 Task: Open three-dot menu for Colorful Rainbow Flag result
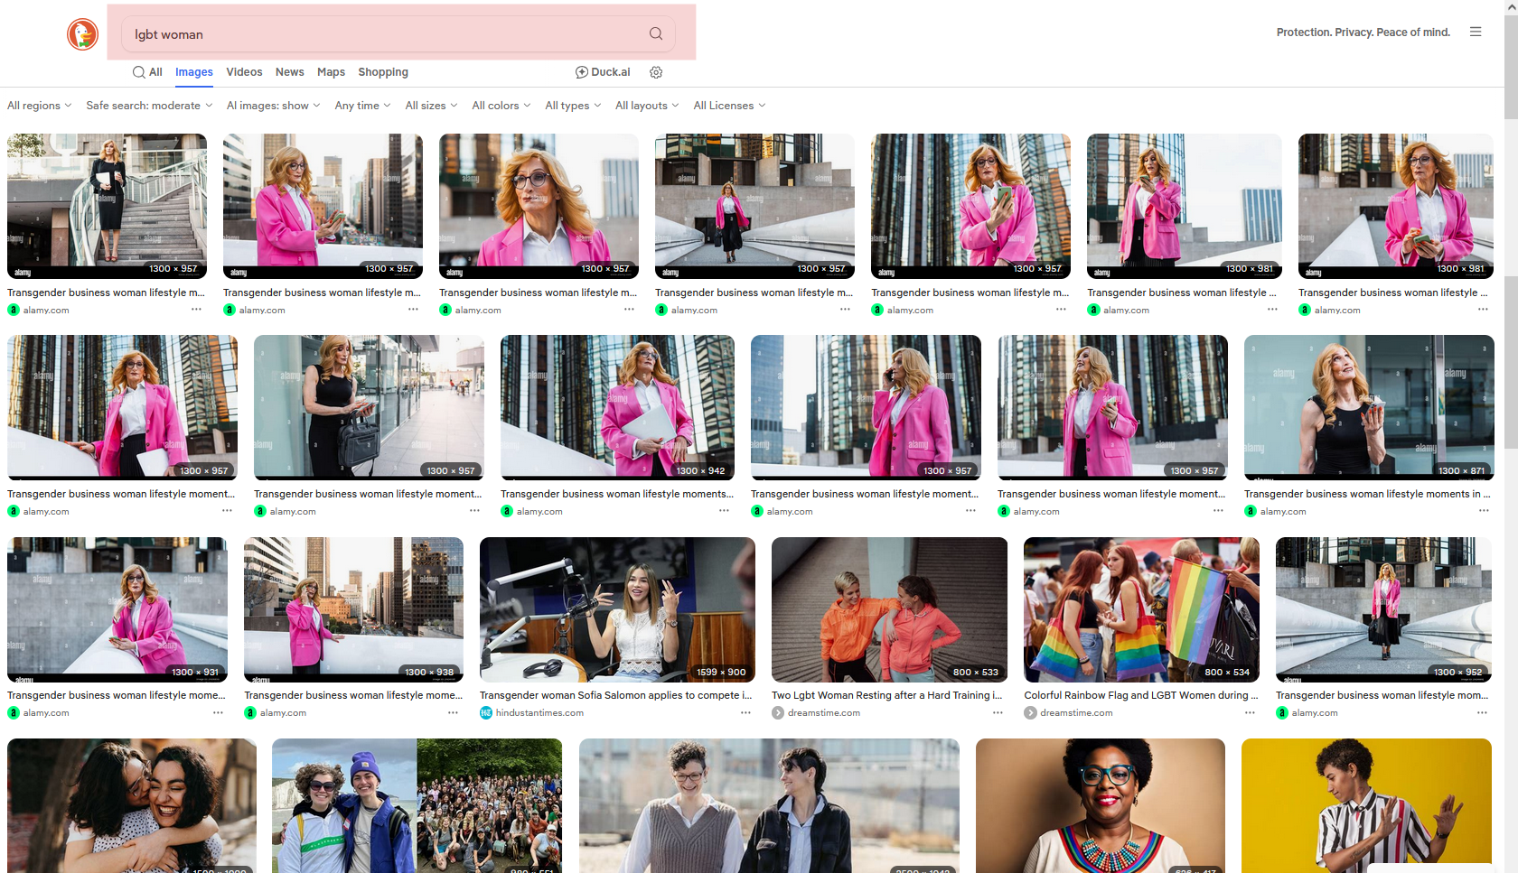pos(1250,713)
